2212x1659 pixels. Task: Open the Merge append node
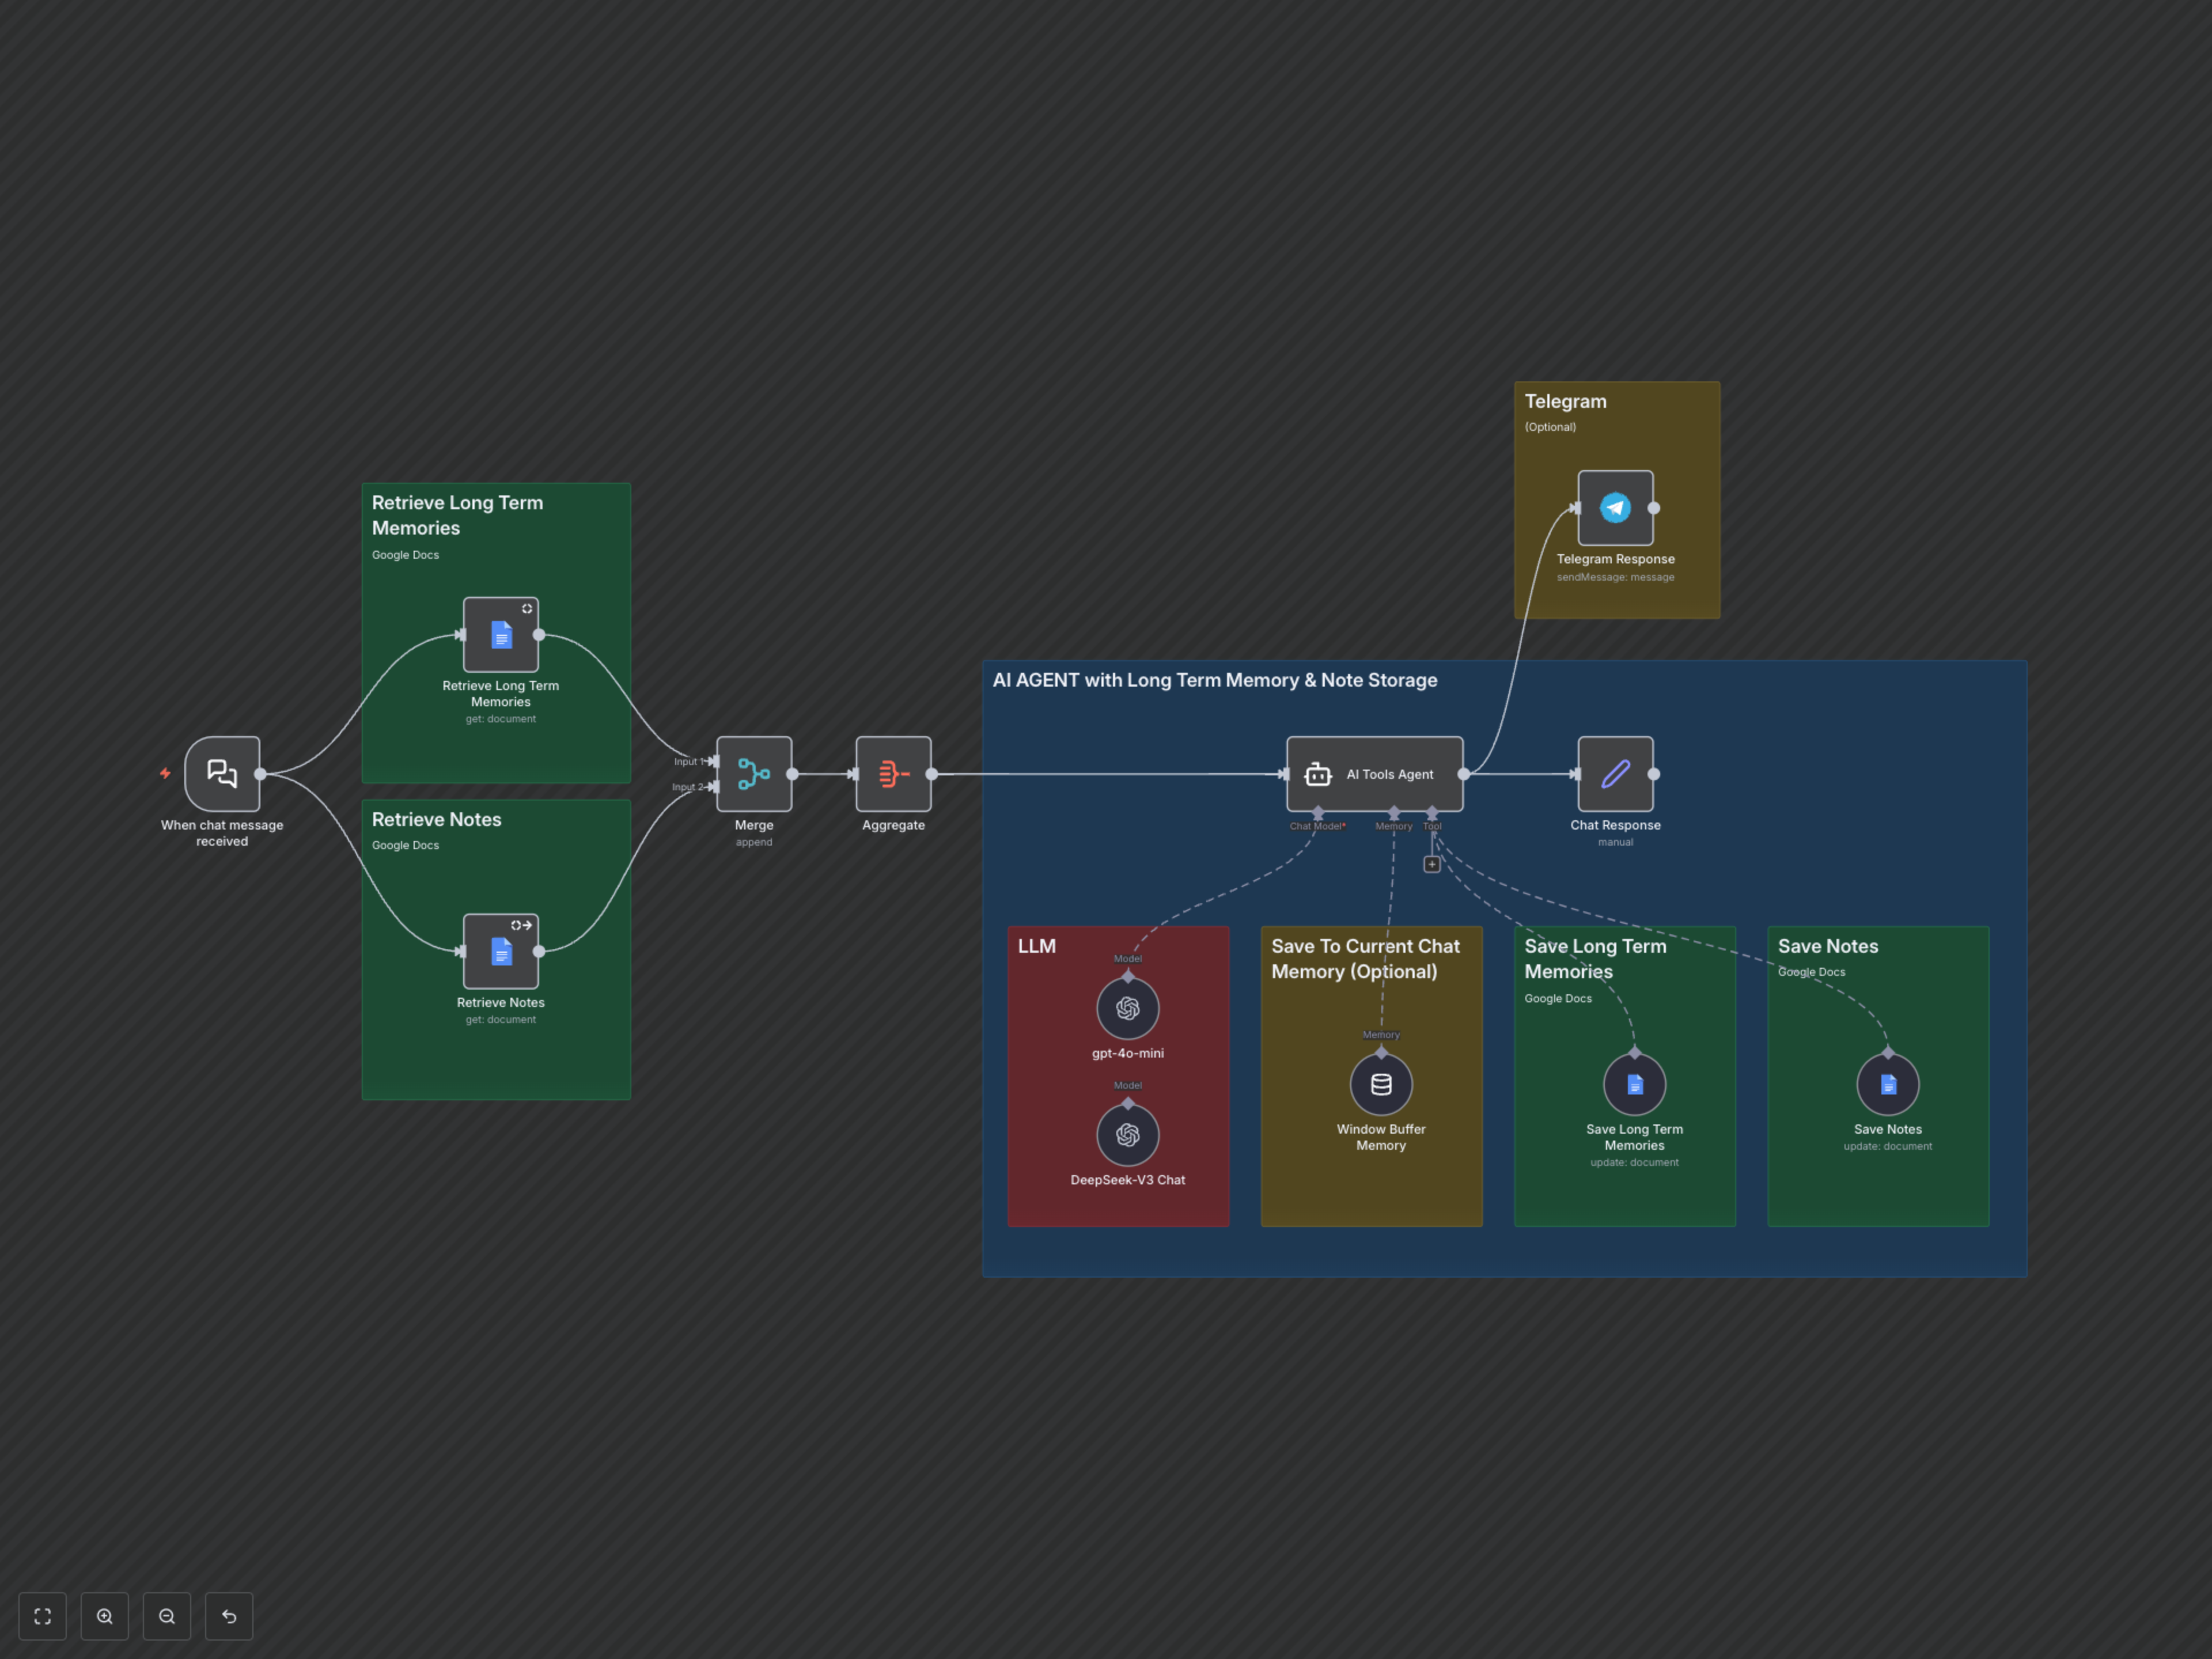(753, 773)
